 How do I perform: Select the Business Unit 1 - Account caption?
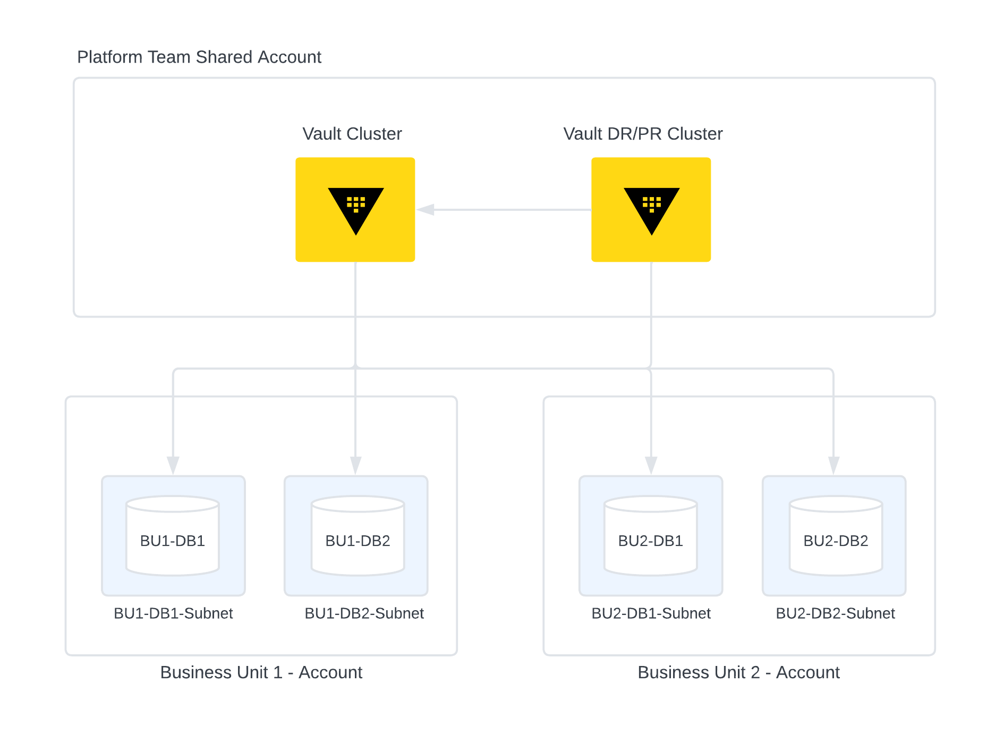(x=261, y=672)
